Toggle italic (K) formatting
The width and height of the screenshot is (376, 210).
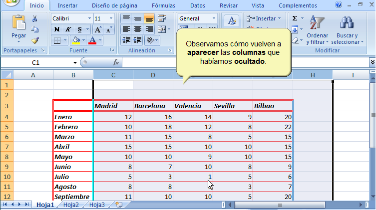click(x=67, y=29)
